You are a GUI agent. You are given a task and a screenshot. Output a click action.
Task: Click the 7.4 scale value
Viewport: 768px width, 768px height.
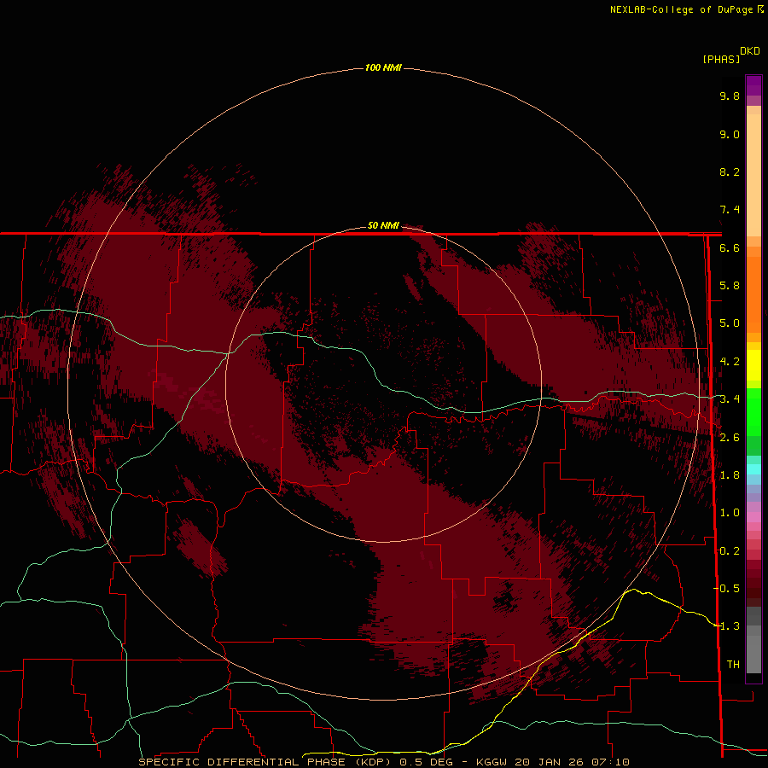(x=730, y=210)
